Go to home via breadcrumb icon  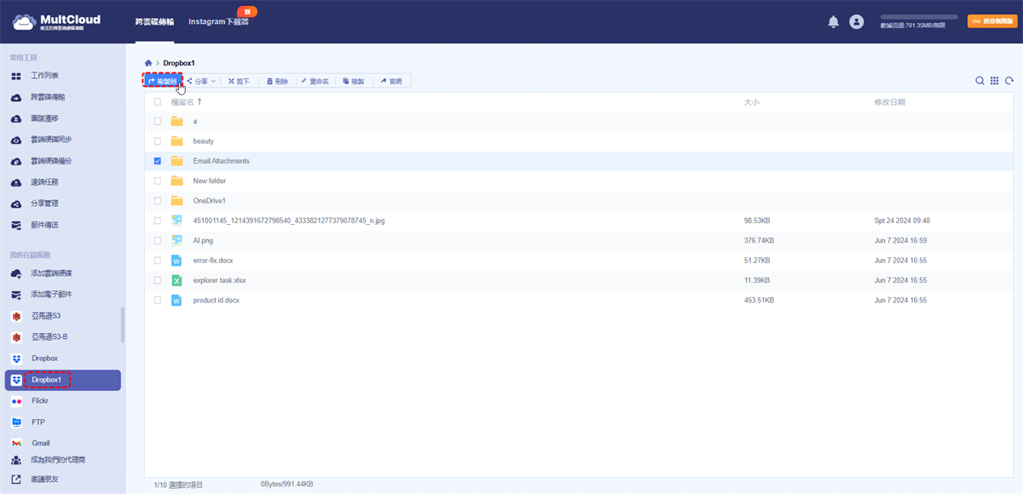148,63
